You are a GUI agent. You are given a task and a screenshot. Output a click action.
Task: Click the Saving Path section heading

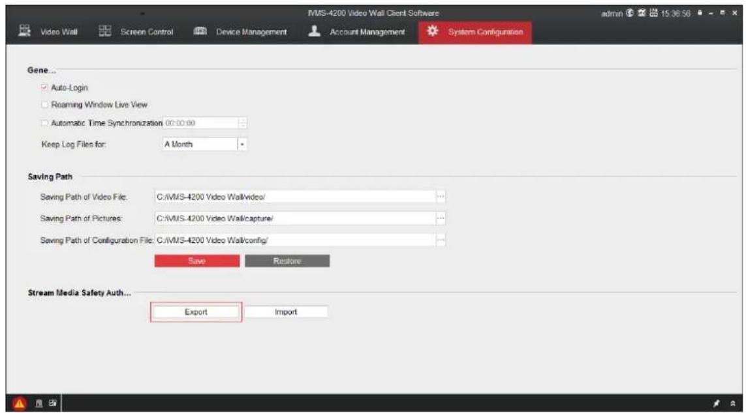(50, 177)
